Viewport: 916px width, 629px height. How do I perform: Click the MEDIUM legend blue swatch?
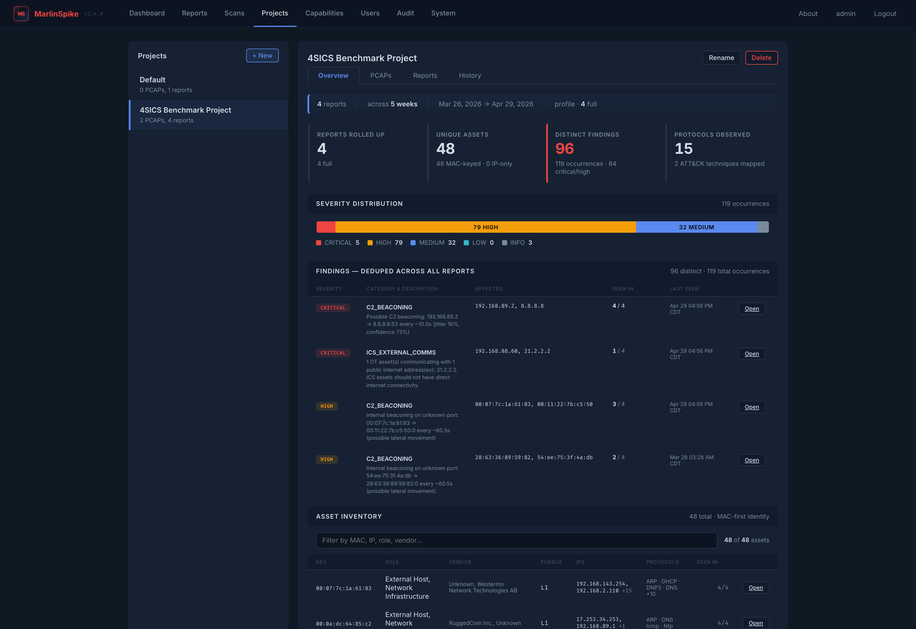pyautogui.click(x=413, y=243)
